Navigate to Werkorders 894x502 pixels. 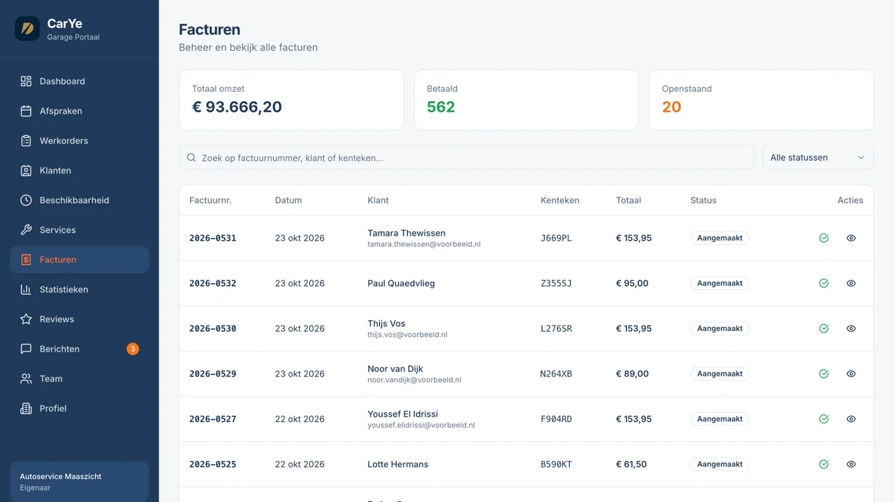point(80,141)
